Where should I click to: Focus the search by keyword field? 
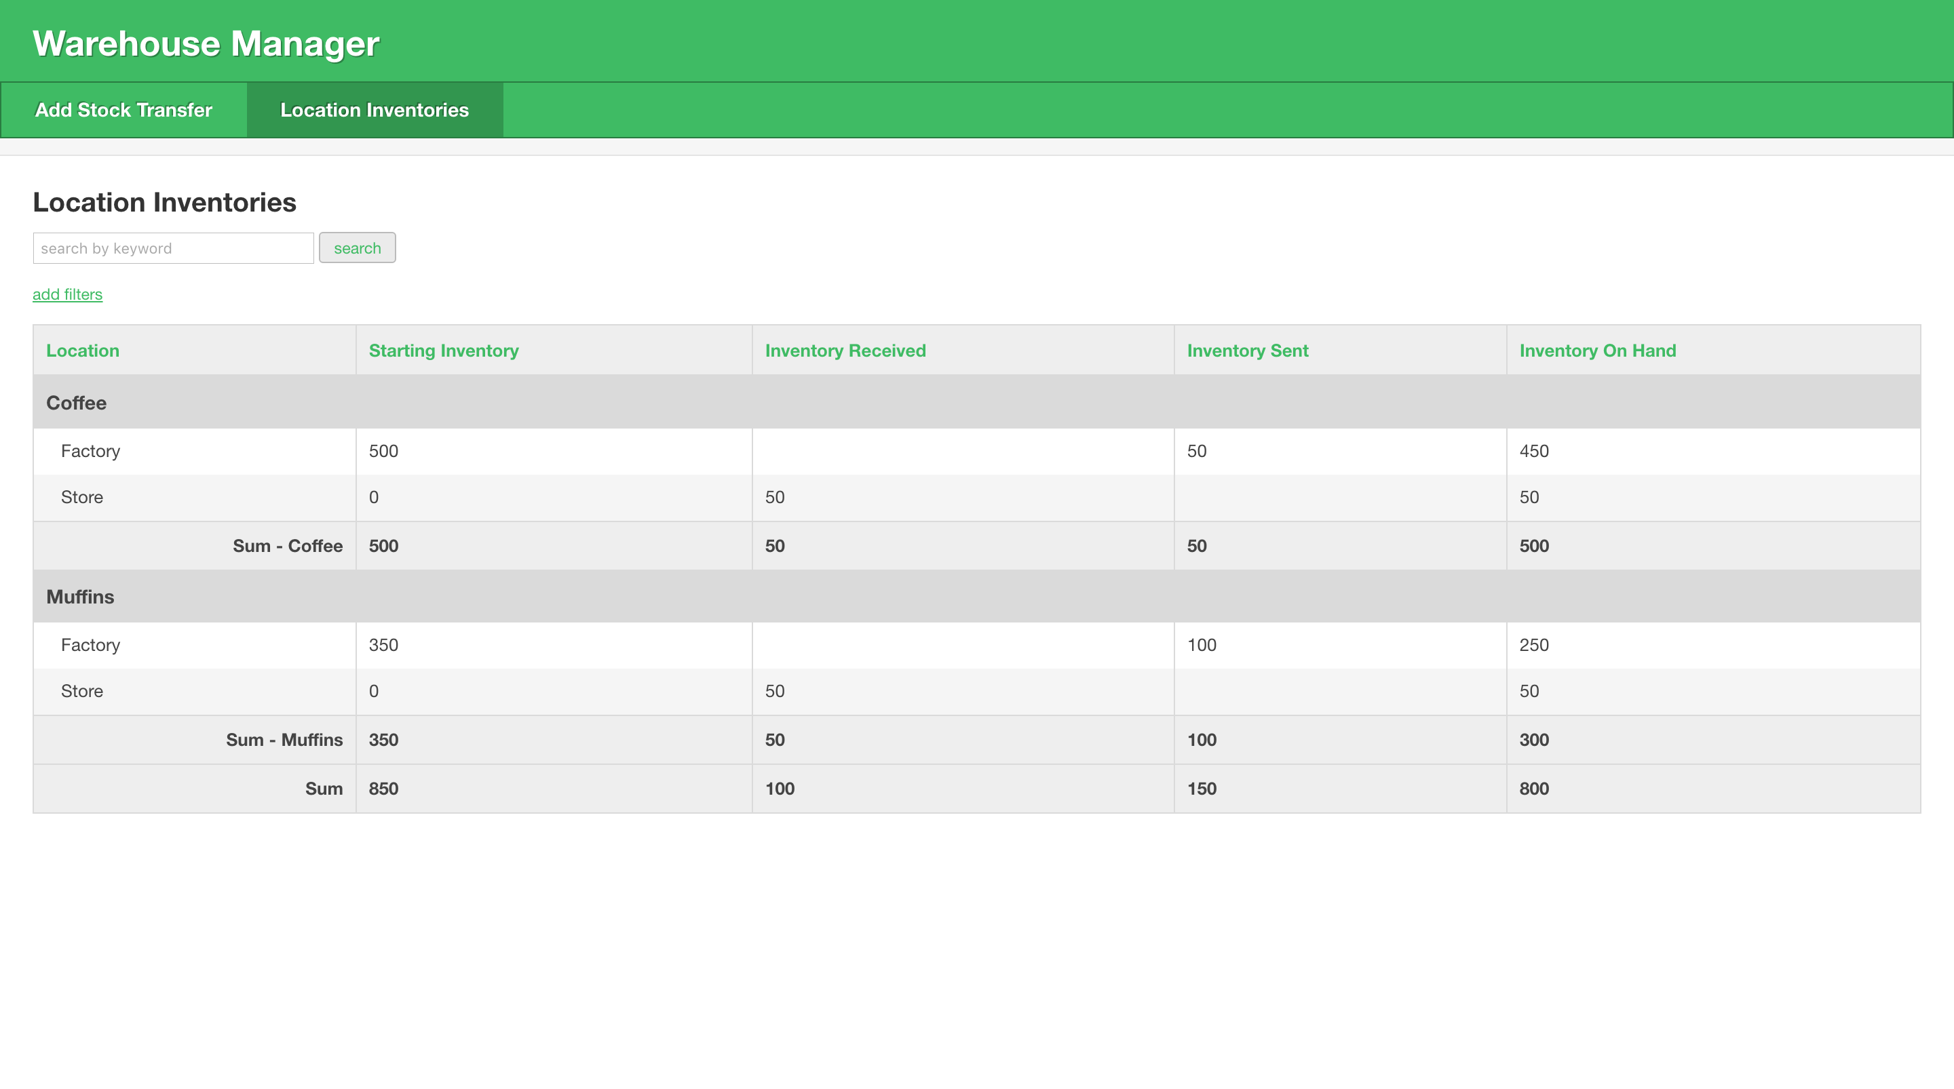(173, 248)
